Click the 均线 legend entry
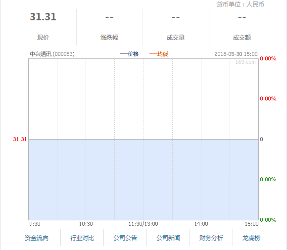287x250 pixels. tap(159, 54)
